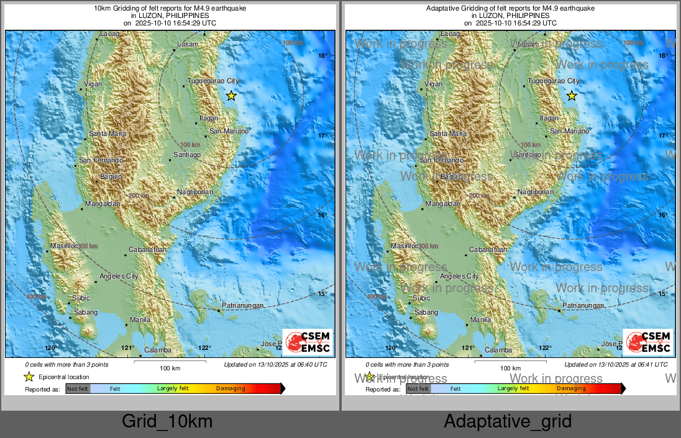Click the "Calamba" label on the Adaptative_grid map
Screen dimensions: 681x438
498,350
